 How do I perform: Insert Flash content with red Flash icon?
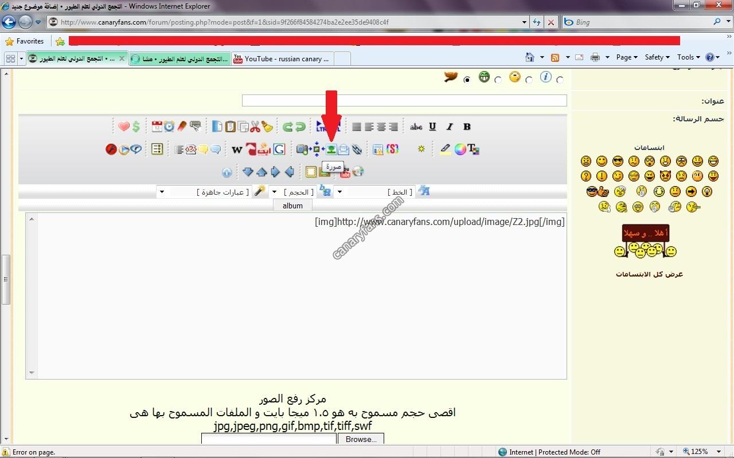click(x=111, y=149)
